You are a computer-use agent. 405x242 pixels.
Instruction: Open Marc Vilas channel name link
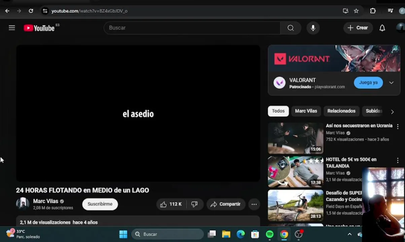pos(46,201)
